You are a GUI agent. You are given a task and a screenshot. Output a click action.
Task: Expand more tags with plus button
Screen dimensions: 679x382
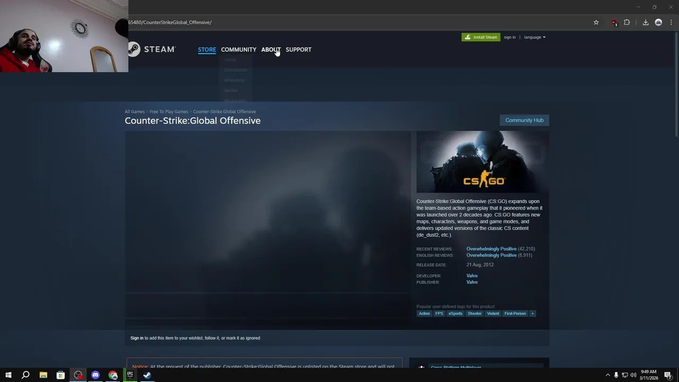[x=533, y=314]
